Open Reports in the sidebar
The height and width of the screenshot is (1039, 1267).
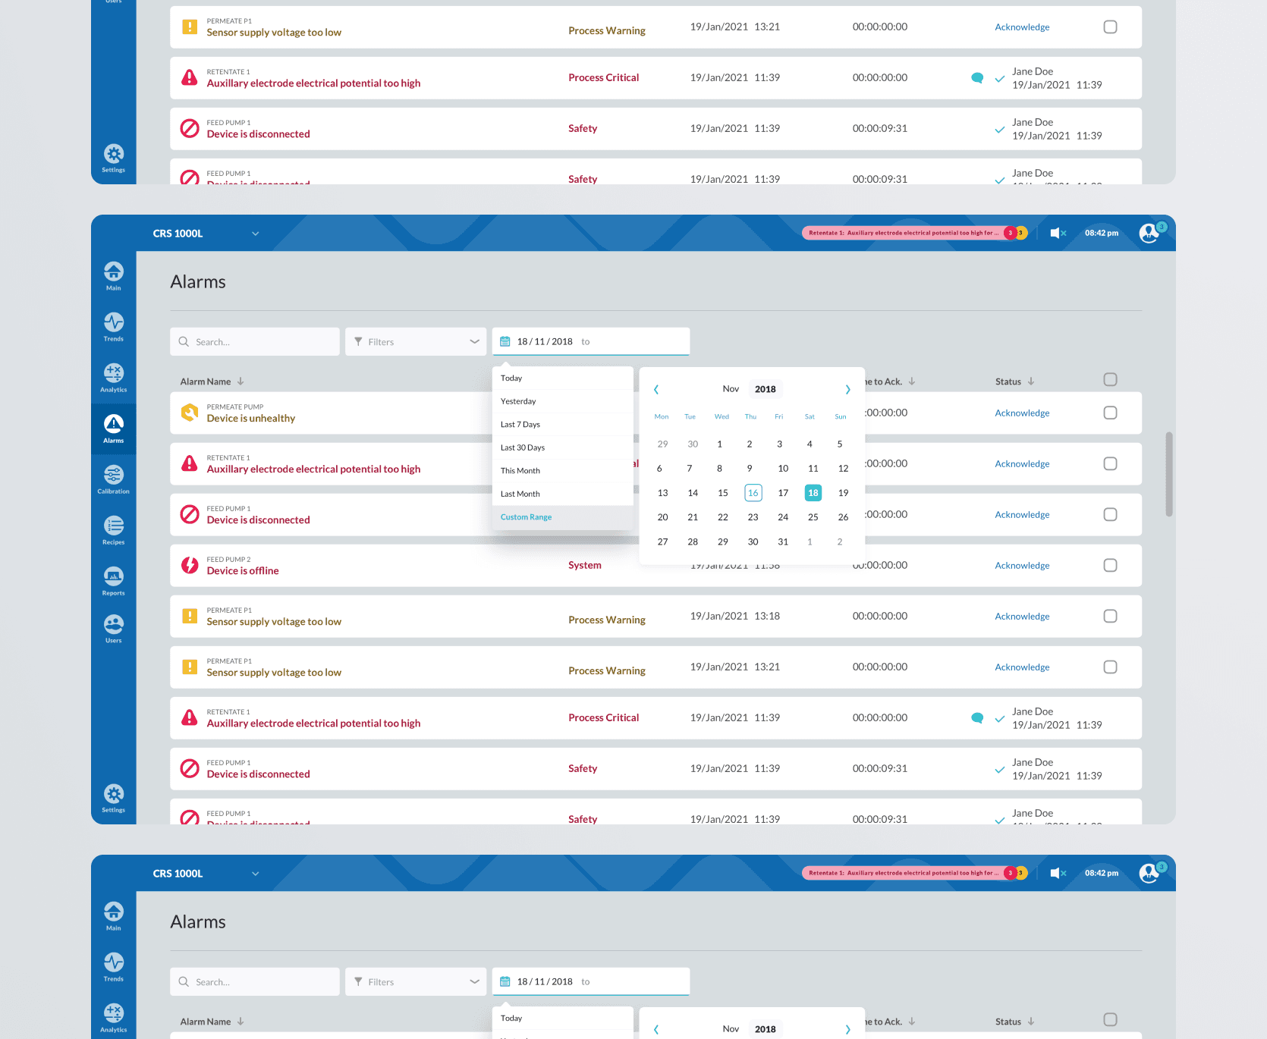tap(114, 582)
